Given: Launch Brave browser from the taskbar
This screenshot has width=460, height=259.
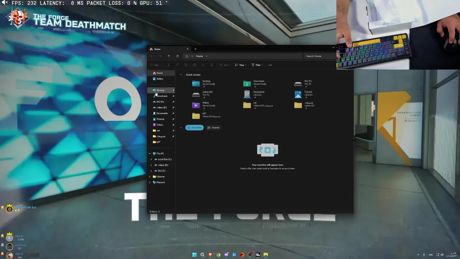Looking at the screenshot, I should point(210,255).
